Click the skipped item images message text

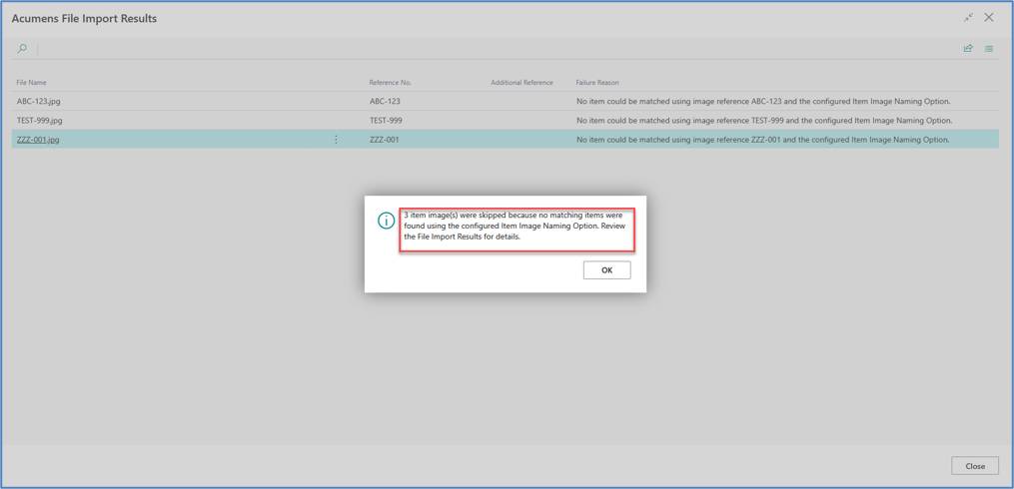click(x=516, y=226)
